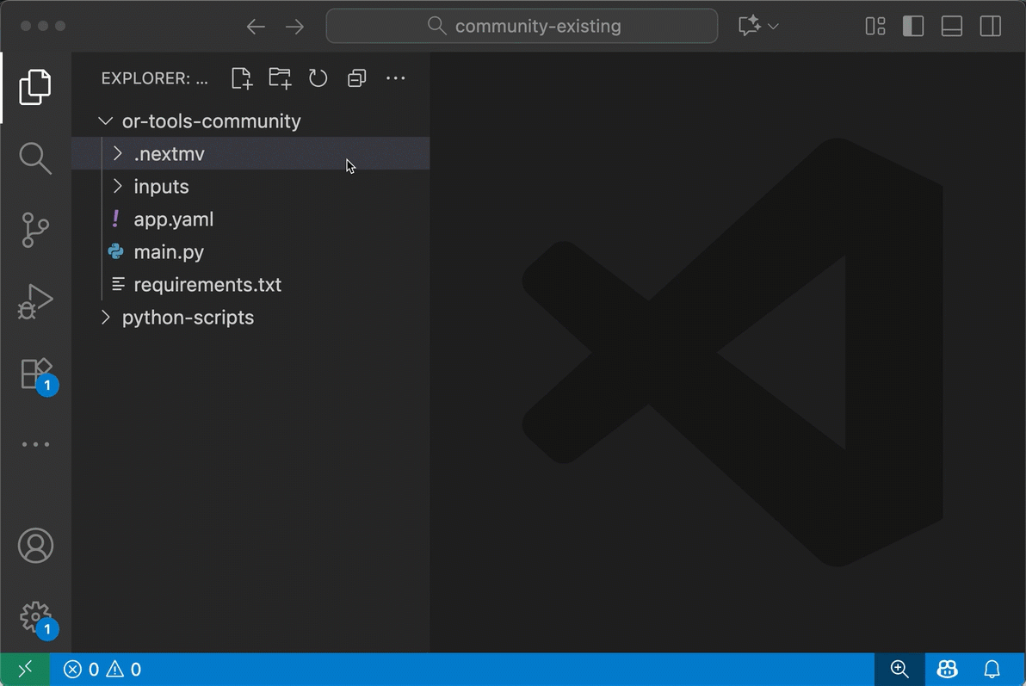Open the Copilot chat icon in title bar
The image size is (1026, 686).
[x=749, y=26]
